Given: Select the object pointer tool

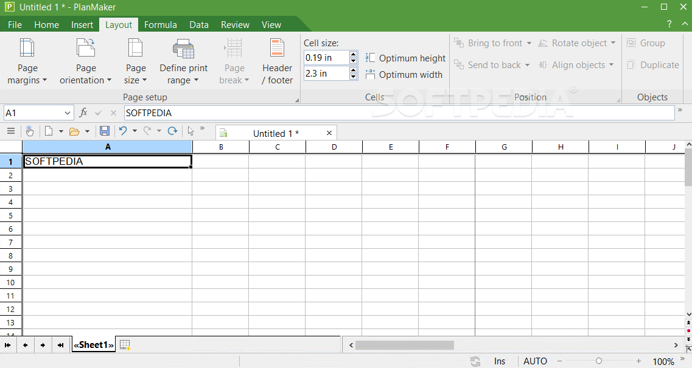Looking at the screenshot, I should pos(190,131).
